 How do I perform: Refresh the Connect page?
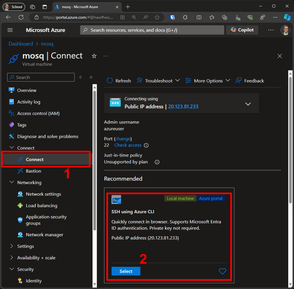(118, 81)
